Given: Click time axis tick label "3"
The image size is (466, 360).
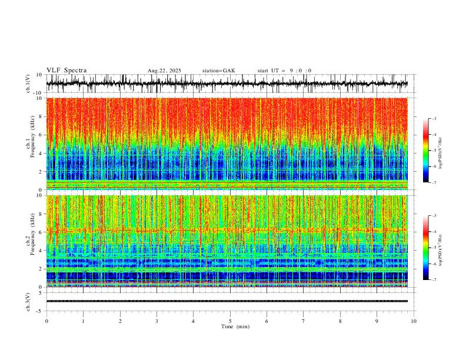Looking at the screenshot, I should pyautogui.click(x=157, y=321).
